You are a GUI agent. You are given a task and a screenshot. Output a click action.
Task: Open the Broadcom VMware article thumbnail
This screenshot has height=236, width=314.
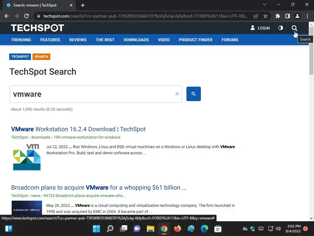[x=27, y=208]
